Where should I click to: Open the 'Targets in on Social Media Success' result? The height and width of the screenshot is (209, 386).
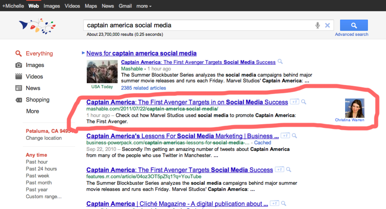[x=187, y=102]
